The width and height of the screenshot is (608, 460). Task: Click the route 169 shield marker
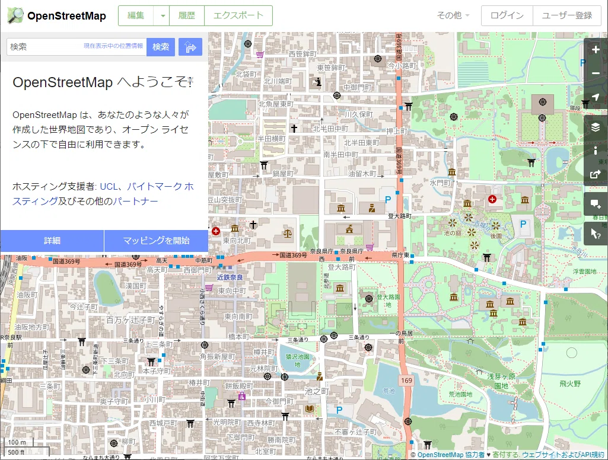tap(406, 381)
